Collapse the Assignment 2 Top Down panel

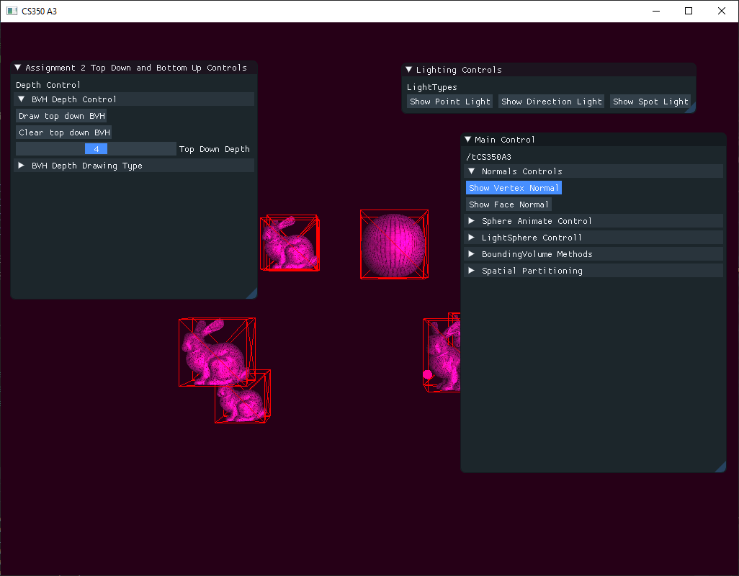pos(17,67)
